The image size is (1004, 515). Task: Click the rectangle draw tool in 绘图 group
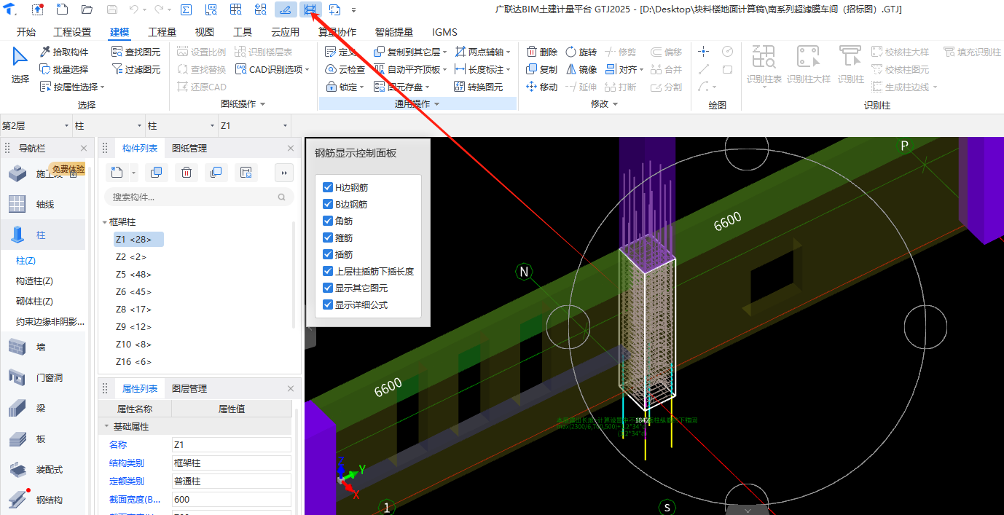tap(727, 69)
